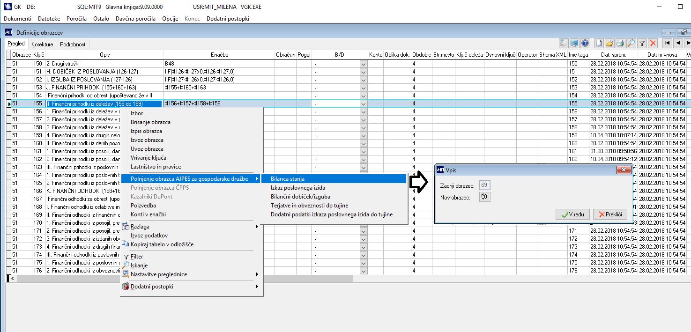Select Bilanca stanja from submenu
Viewport: 691px width, 332px height.
[334, 179]
